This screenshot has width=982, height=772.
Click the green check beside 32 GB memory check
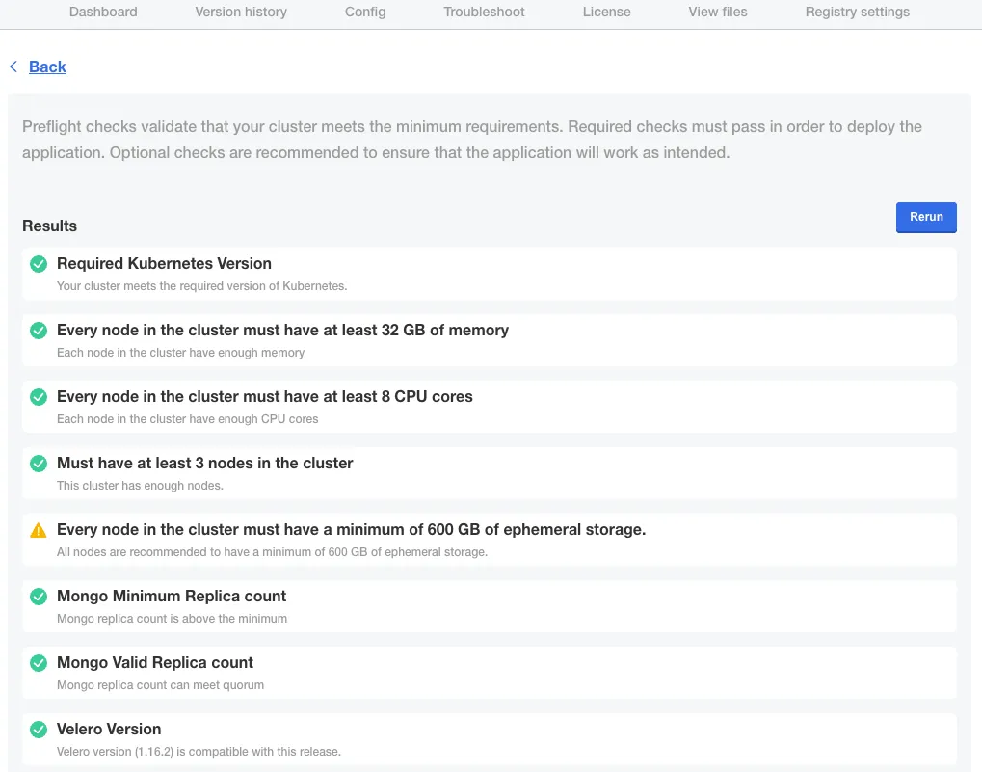point(39,331)
